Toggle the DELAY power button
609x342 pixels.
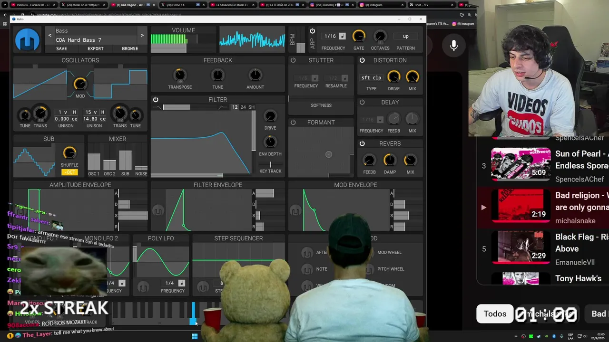(362, 102)
